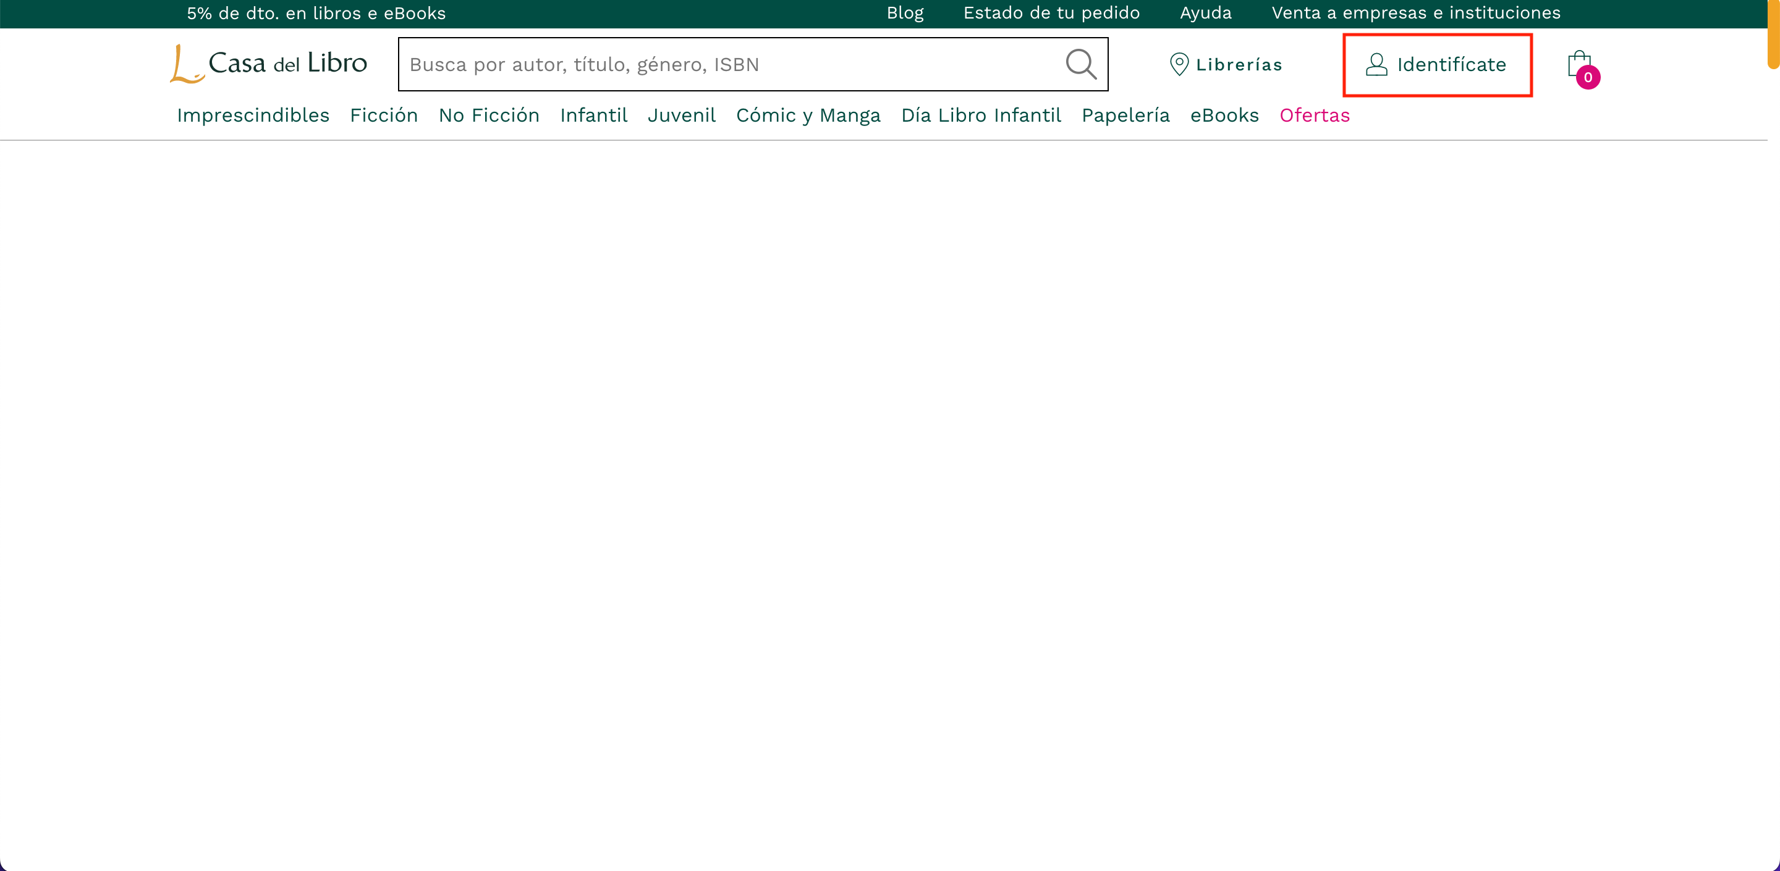Open the Ayuda help link
The height and width of the screenshot is (871, 1780).
click(x=1206, y=13)
